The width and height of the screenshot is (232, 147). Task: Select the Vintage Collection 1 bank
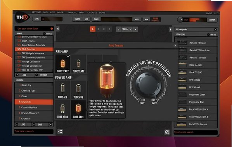34,62
